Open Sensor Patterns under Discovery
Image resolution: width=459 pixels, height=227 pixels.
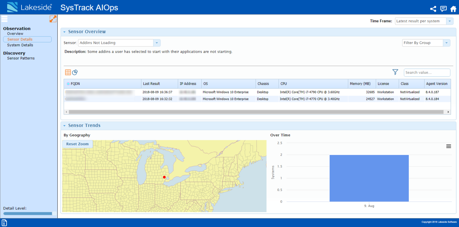(x=21, y=58)
